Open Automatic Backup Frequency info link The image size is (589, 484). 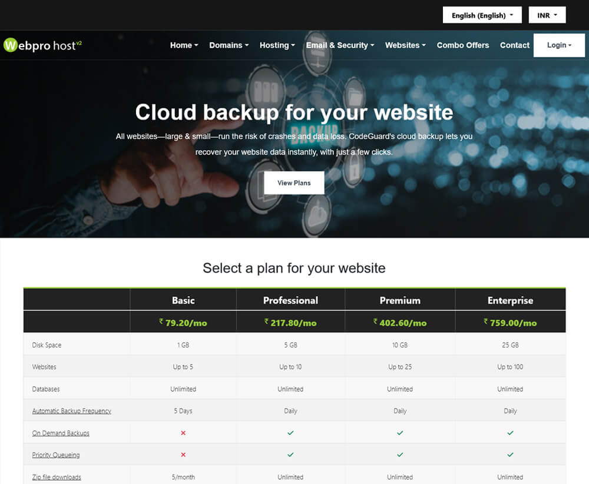click(71, 411)
